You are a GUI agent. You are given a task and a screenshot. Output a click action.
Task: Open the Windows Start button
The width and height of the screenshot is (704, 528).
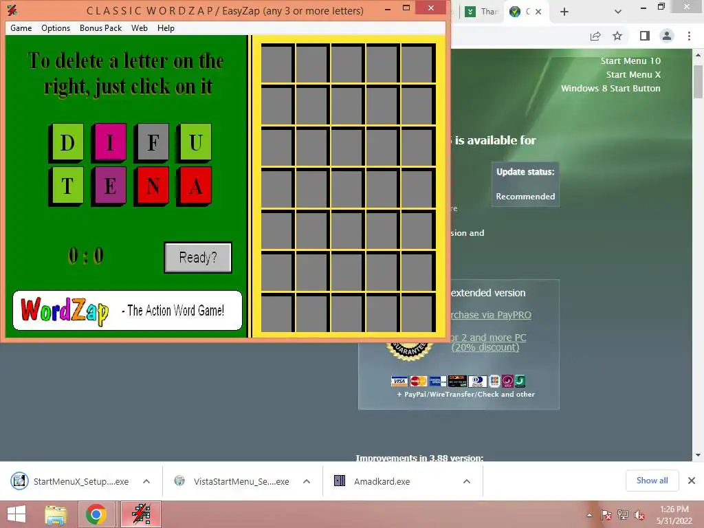click(x=16, y=514)
